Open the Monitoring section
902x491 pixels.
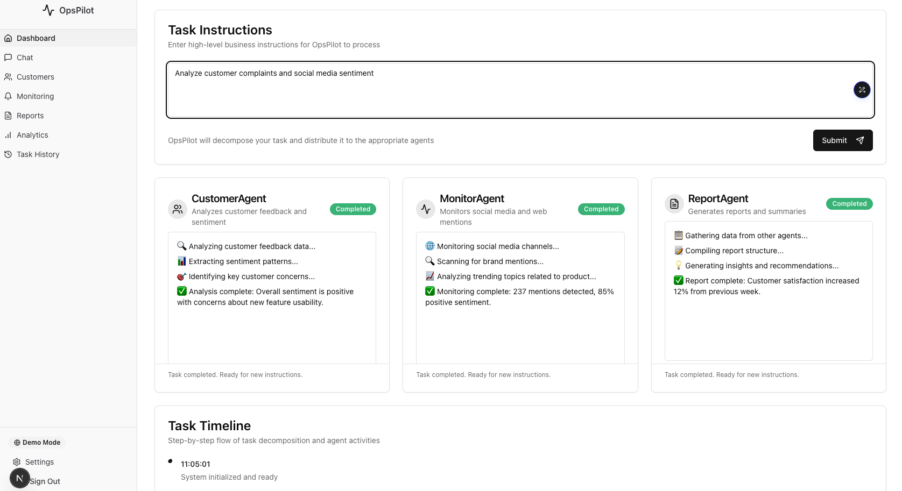point(35,96)
